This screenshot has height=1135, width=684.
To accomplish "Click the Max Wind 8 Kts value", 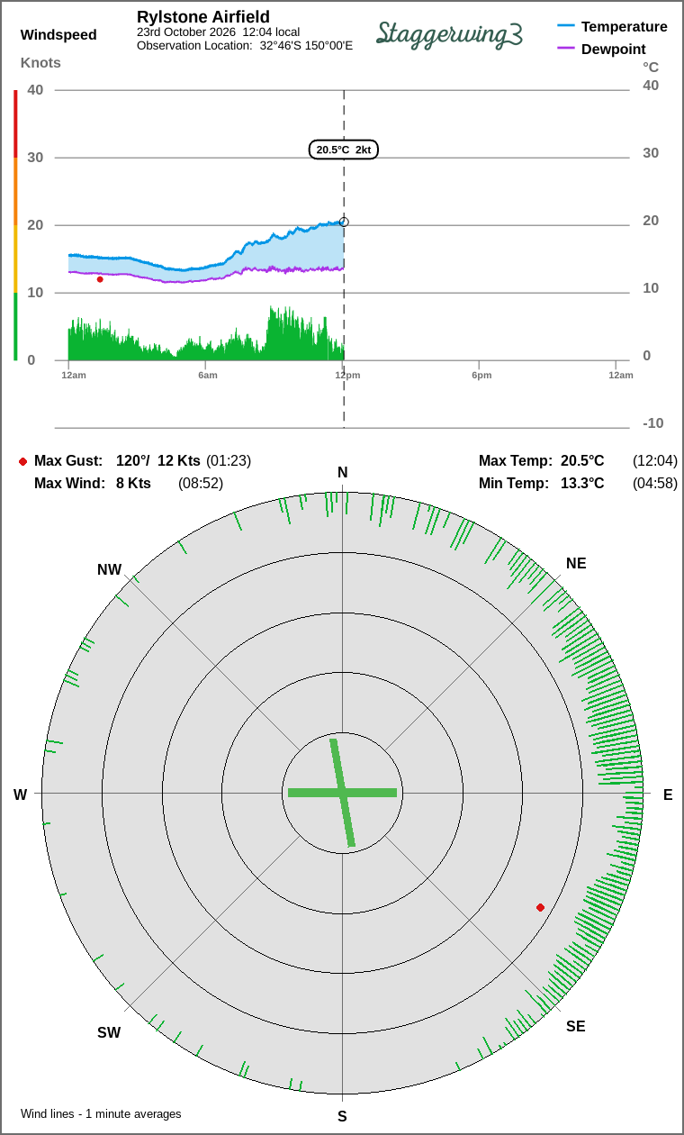I will tap(133, 483).
